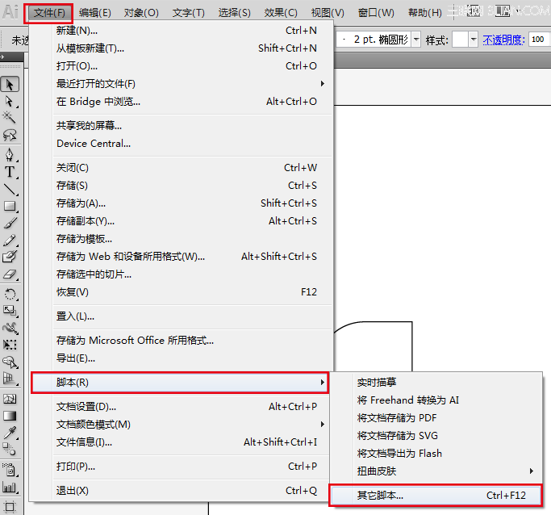Select the Paintbrush tool
This screenshot has height=515, width=551.
(x=10, y=223)
